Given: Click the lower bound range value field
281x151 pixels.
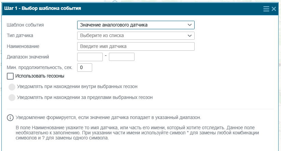Looking at the screenshot, I should [x=90, y=57].
